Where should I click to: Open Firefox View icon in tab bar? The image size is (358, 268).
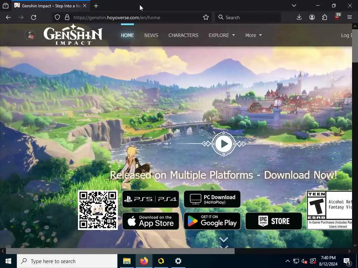(x=6, y=6)
